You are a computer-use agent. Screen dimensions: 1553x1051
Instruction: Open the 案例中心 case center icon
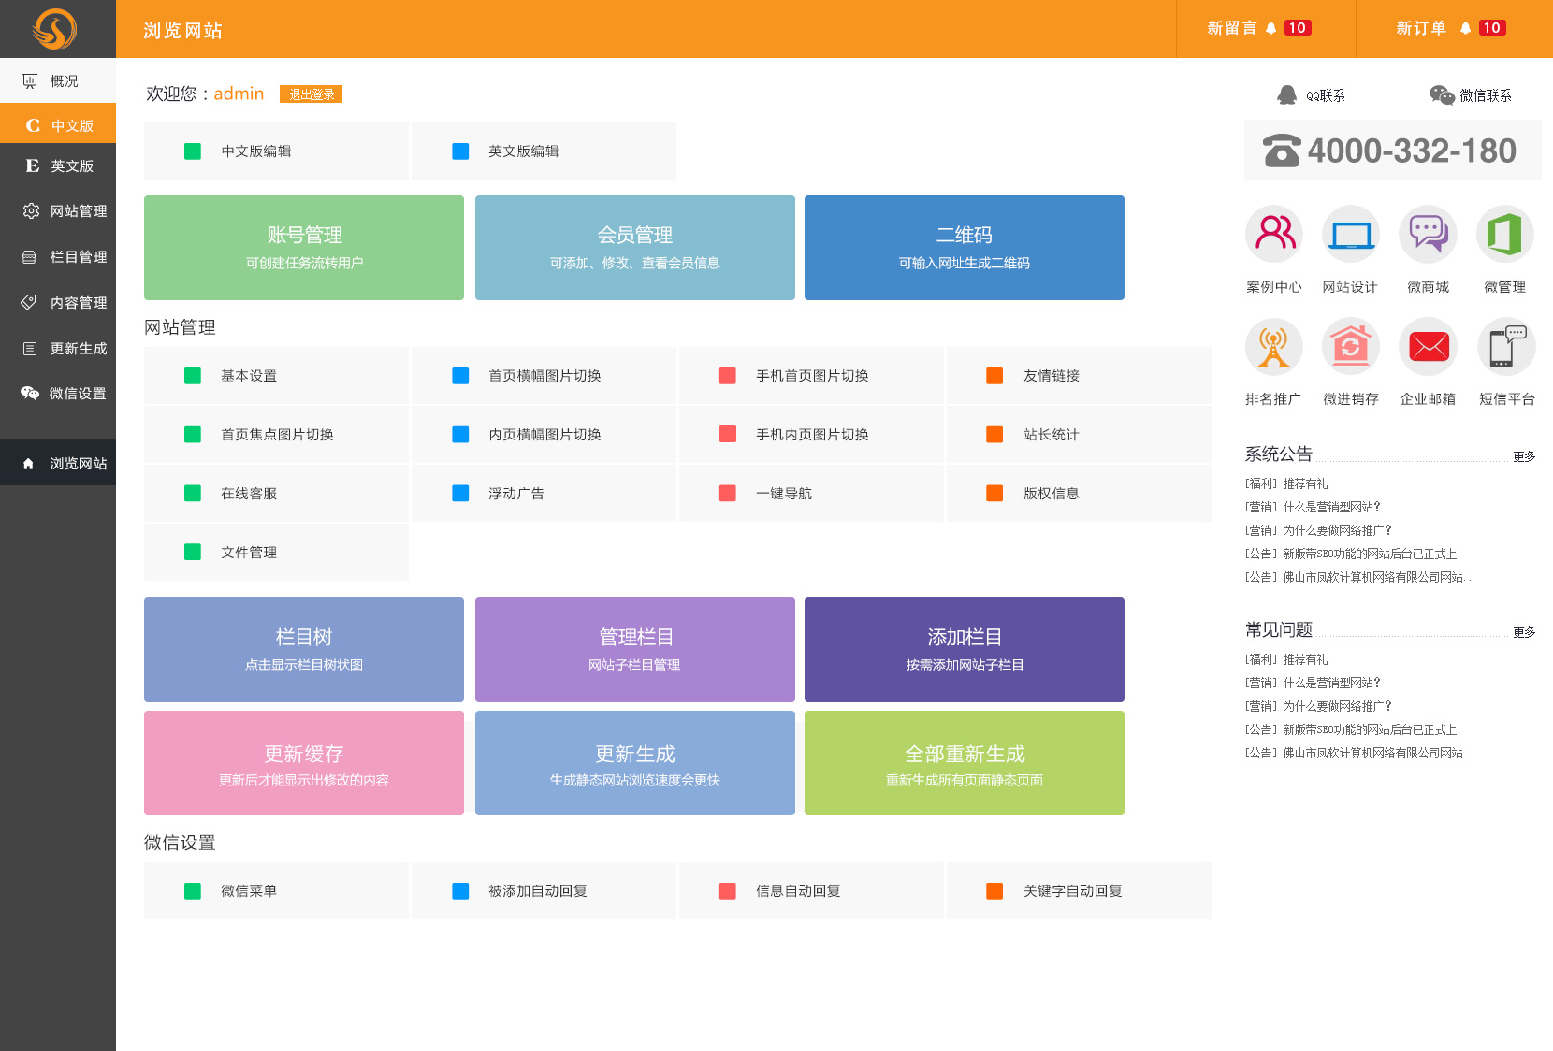coord(1273,235)
